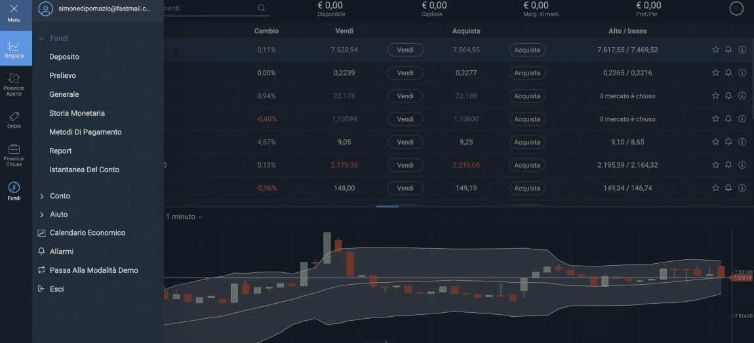Click Acquista button at price 0,2277
The width and height of the screenshot is (754, 343).
[x=526, y=73]
